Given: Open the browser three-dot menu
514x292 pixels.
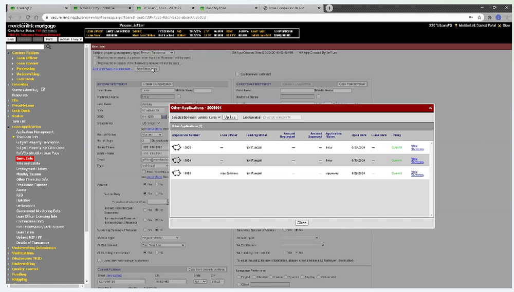Looking at the screenshot, I should (x=507, y=17).
